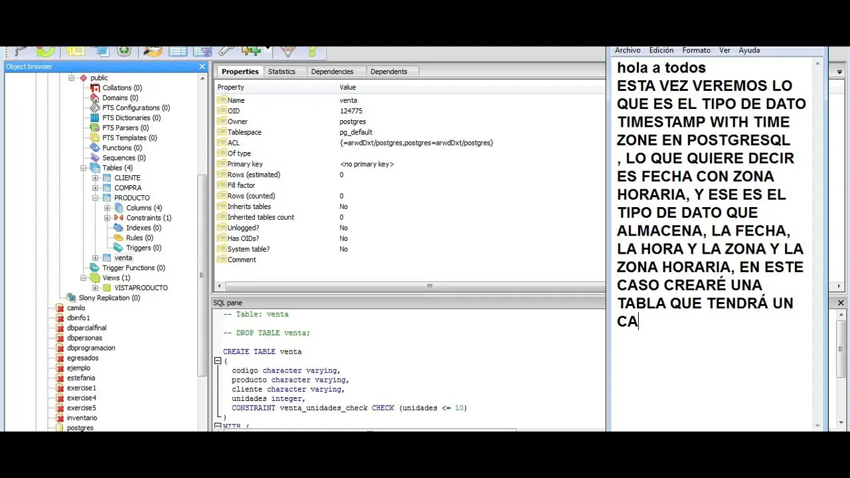850x478 pixels.
Task: Click the FTS Configurations node icon
Action: pyautogui.click(x=95, y=108)
